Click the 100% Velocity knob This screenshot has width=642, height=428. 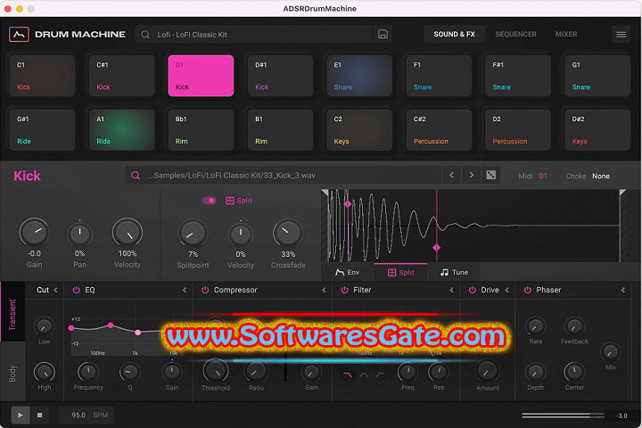128,233
